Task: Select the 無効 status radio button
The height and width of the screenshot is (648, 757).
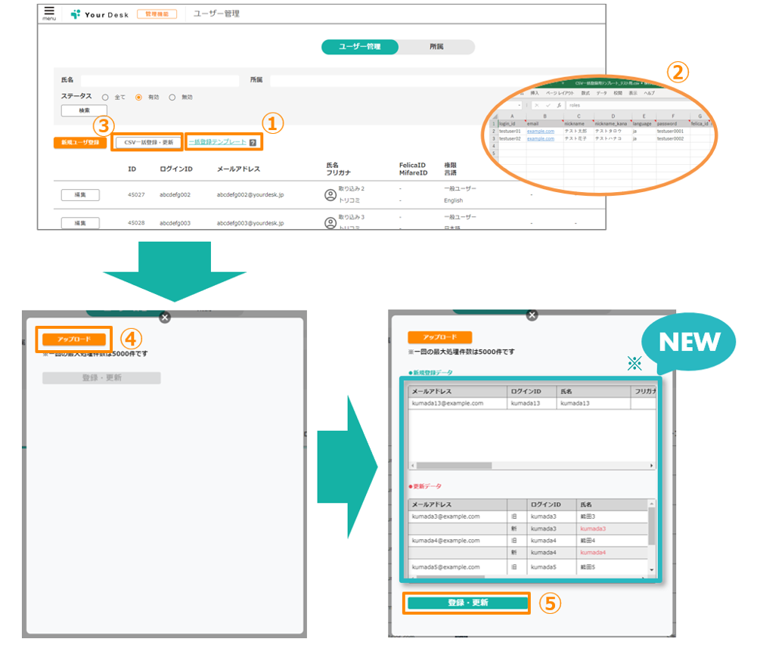Action: coord(172,98)
